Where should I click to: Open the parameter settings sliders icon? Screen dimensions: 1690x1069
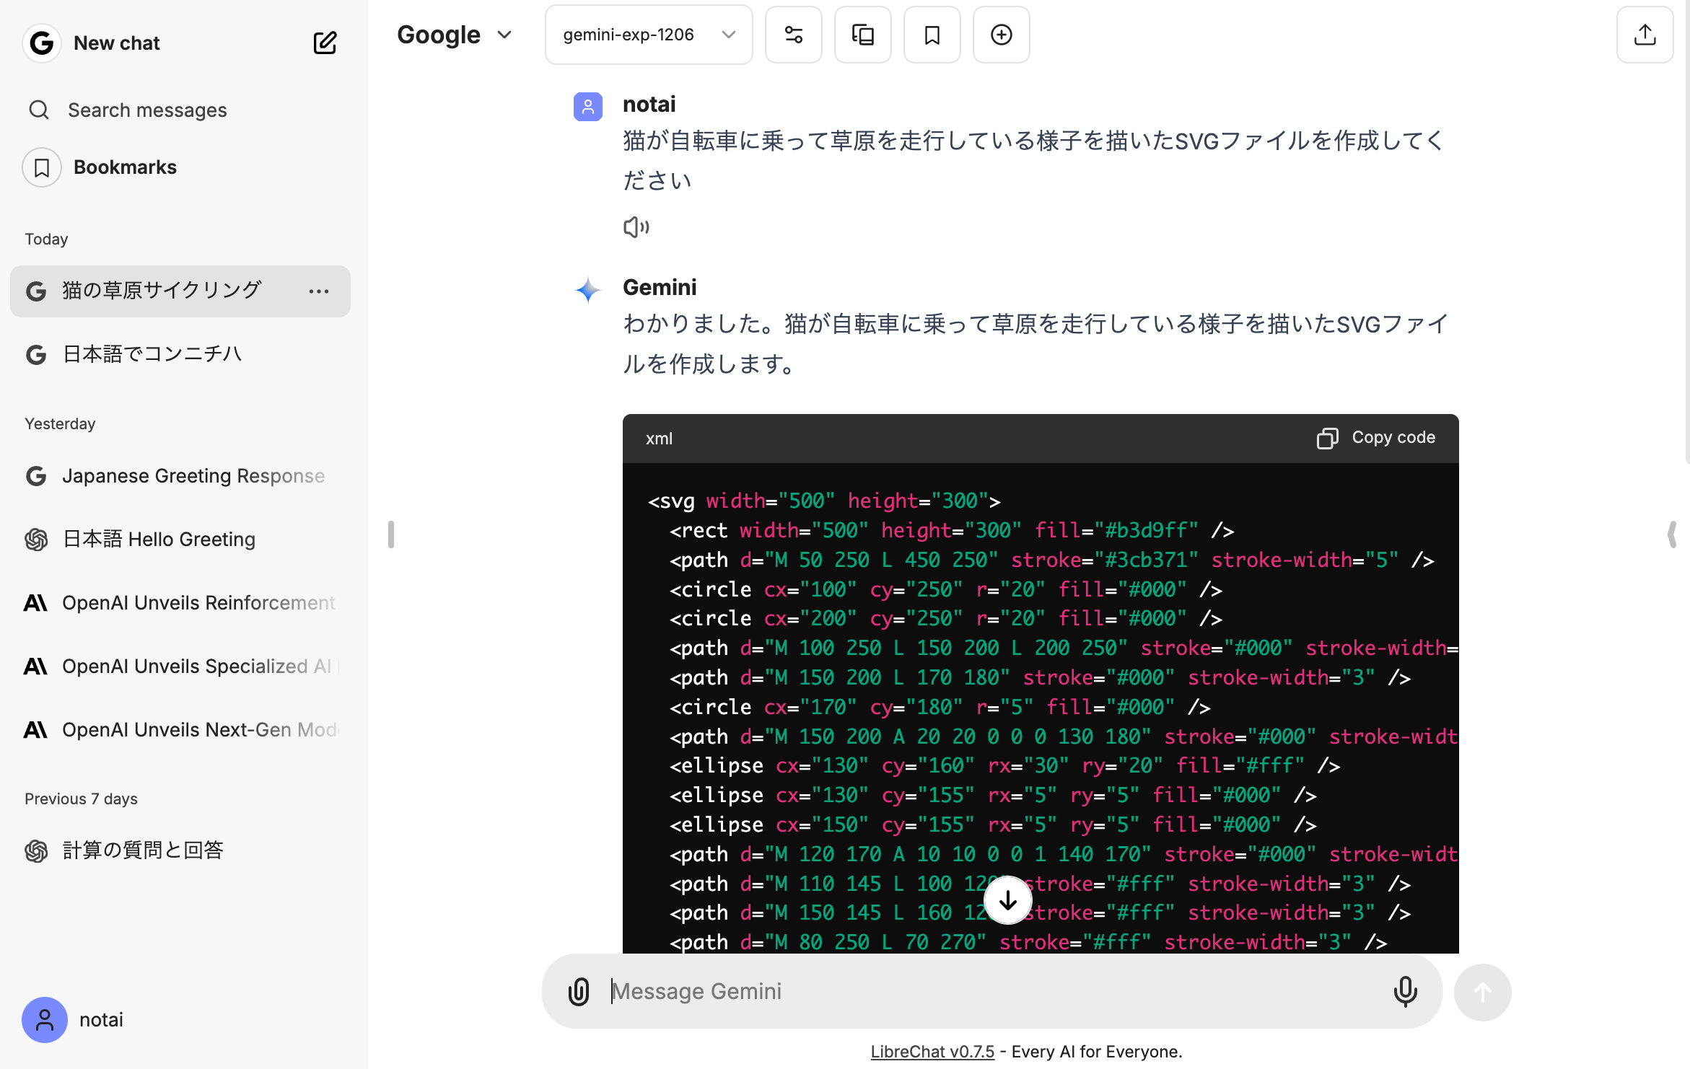click(793, 35)
